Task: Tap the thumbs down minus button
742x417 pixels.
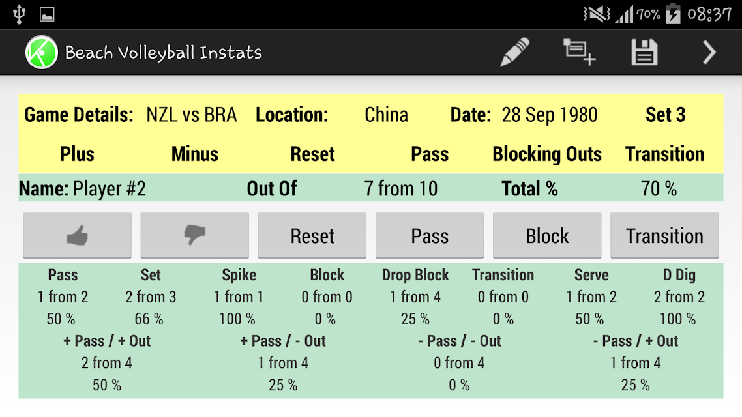Action: tap(194, 235)
